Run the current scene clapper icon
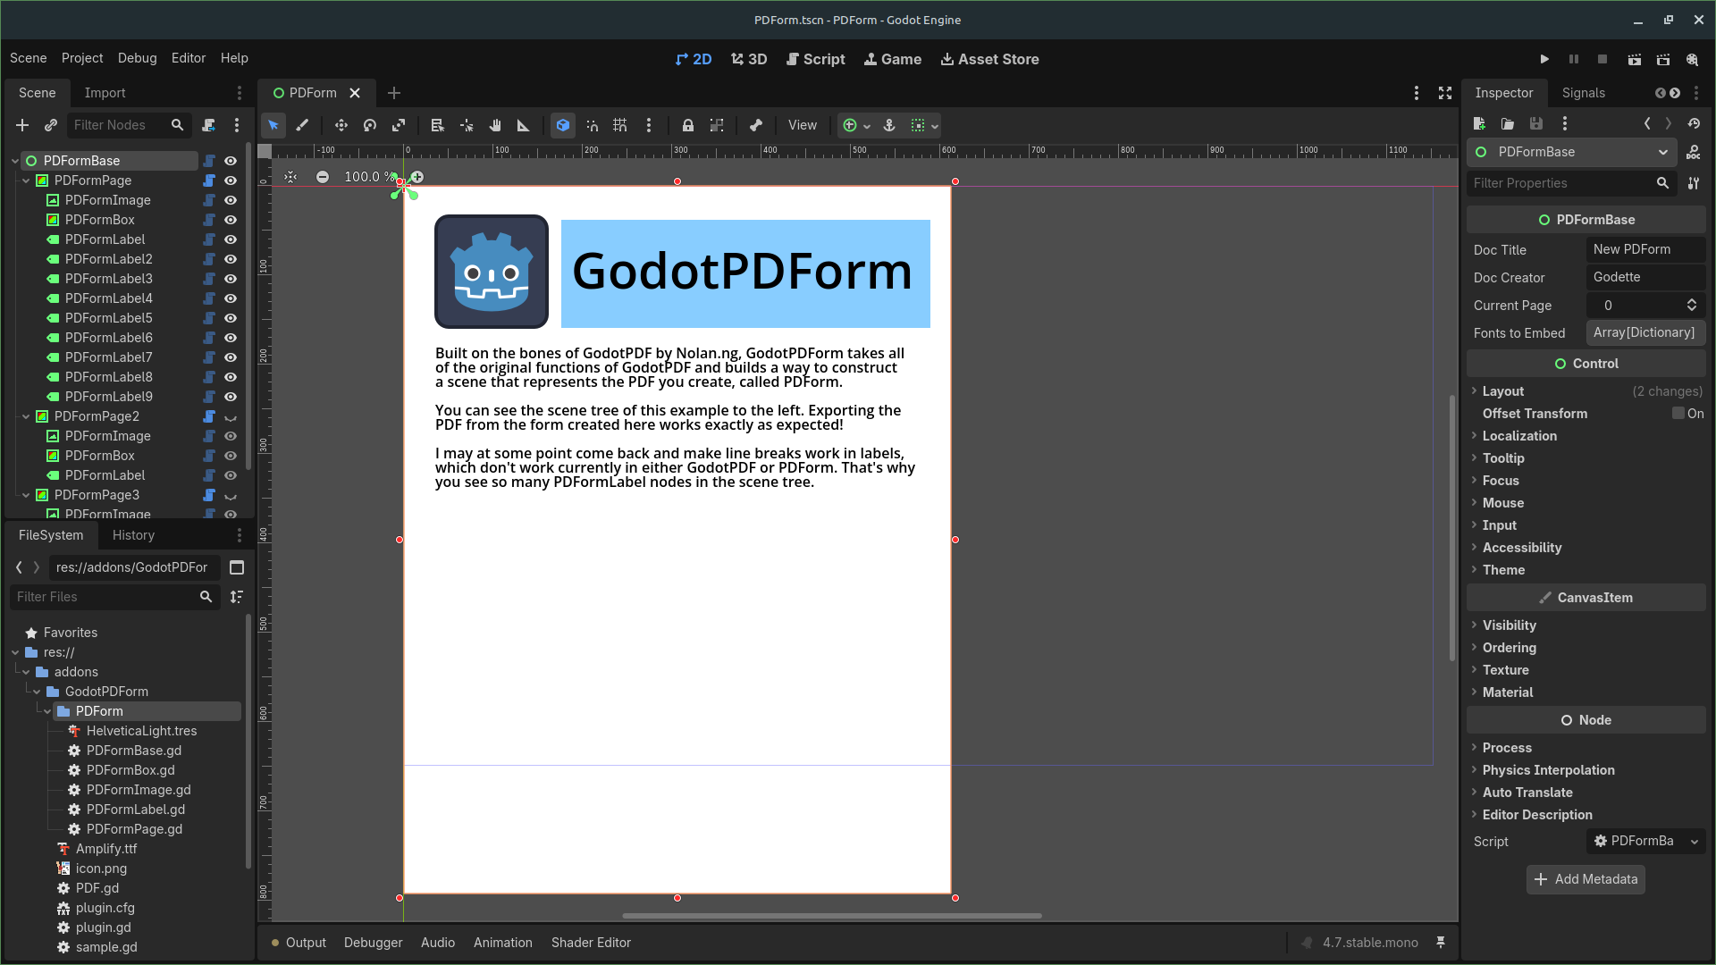 (1634, 59)
